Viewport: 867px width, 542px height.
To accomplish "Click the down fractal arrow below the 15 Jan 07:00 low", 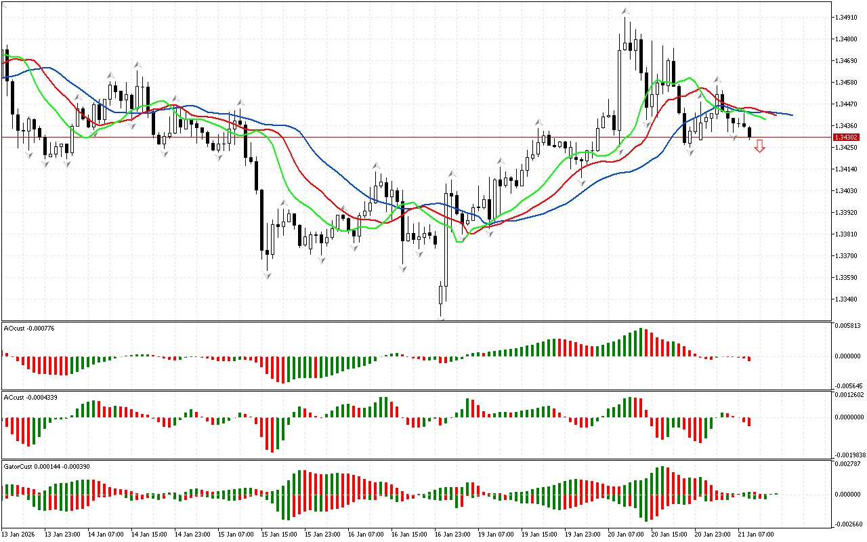I will tap(219, 157).
